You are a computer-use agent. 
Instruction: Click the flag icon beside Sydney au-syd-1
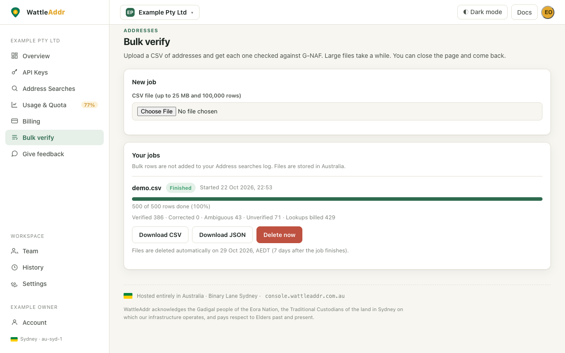click(x=14, y=339)
